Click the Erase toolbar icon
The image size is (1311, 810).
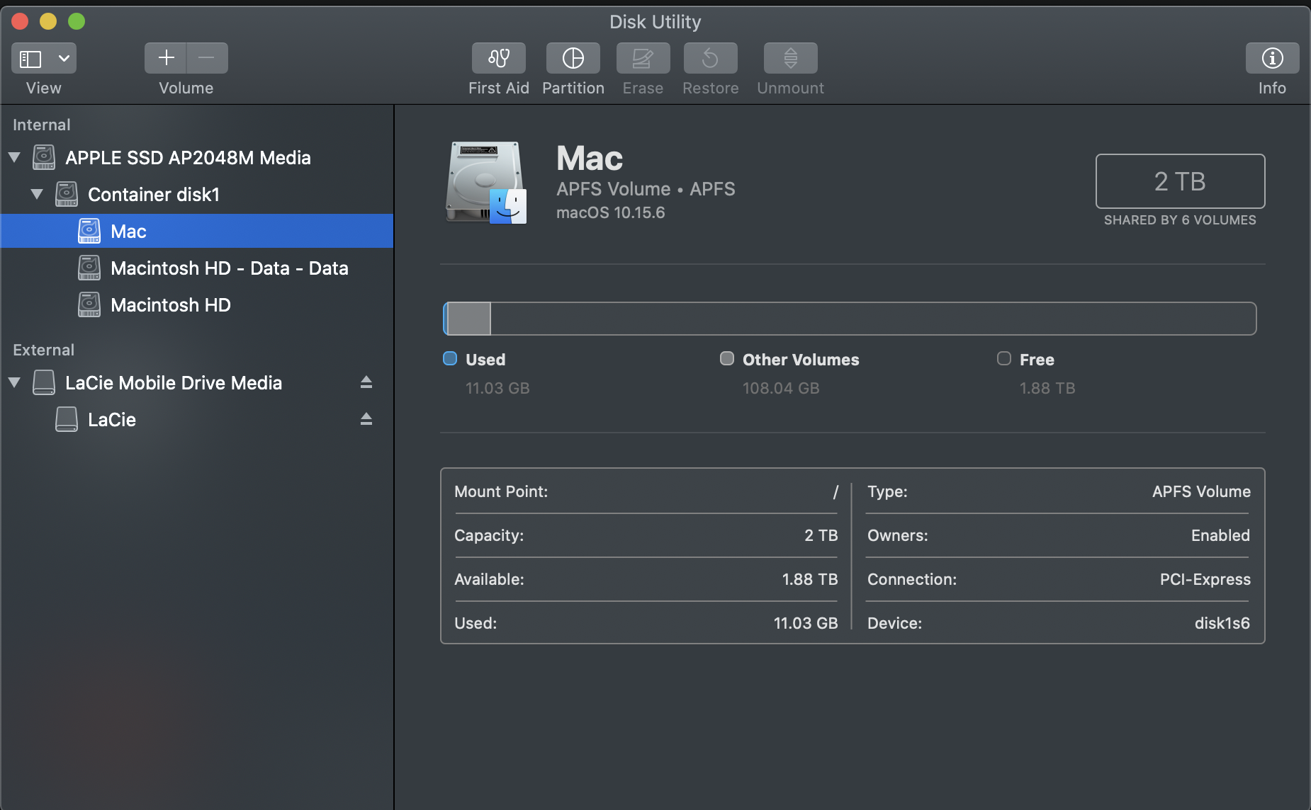pos(643,58)
